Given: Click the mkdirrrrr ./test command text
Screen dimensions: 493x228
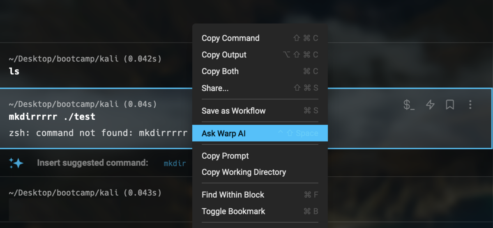Looking at the screenshot, I should [52, 117].
